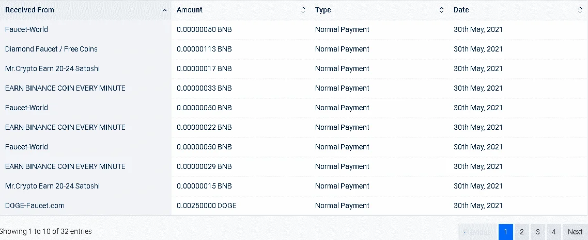The height and width of the screenshot is (240, 588).
Task: Click amount 0.00000113 BNB
Action: 205,49
